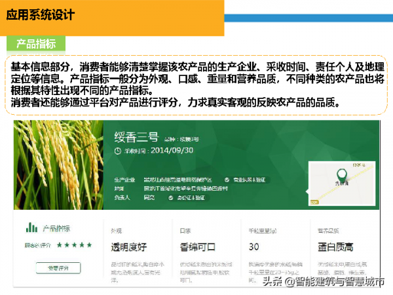393x295 pixels.
Task: Click the thousand-grain weight value 30
Action: pos(253,246)
